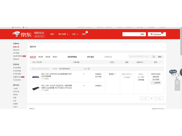Open 余额 under 资产中心

[15, 98]
